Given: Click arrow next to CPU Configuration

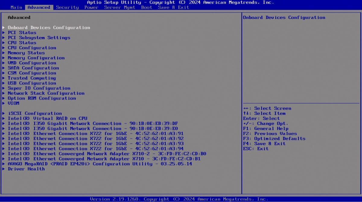Looking at the screenshot, I should [4, 48].
